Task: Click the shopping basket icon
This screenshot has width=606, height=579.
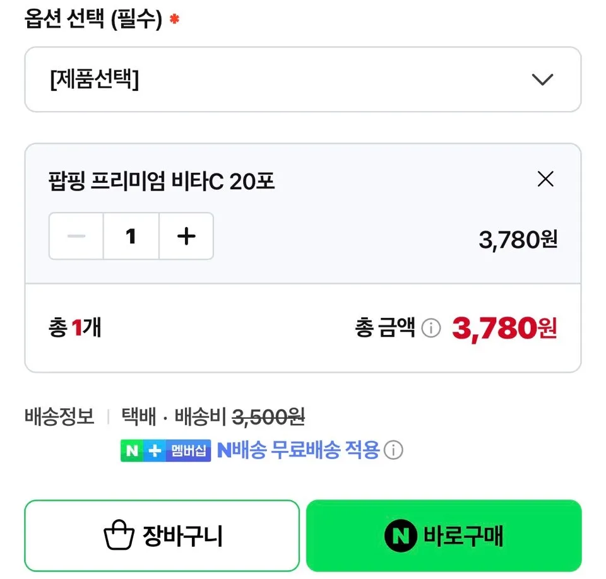Action: coord(119,536)
